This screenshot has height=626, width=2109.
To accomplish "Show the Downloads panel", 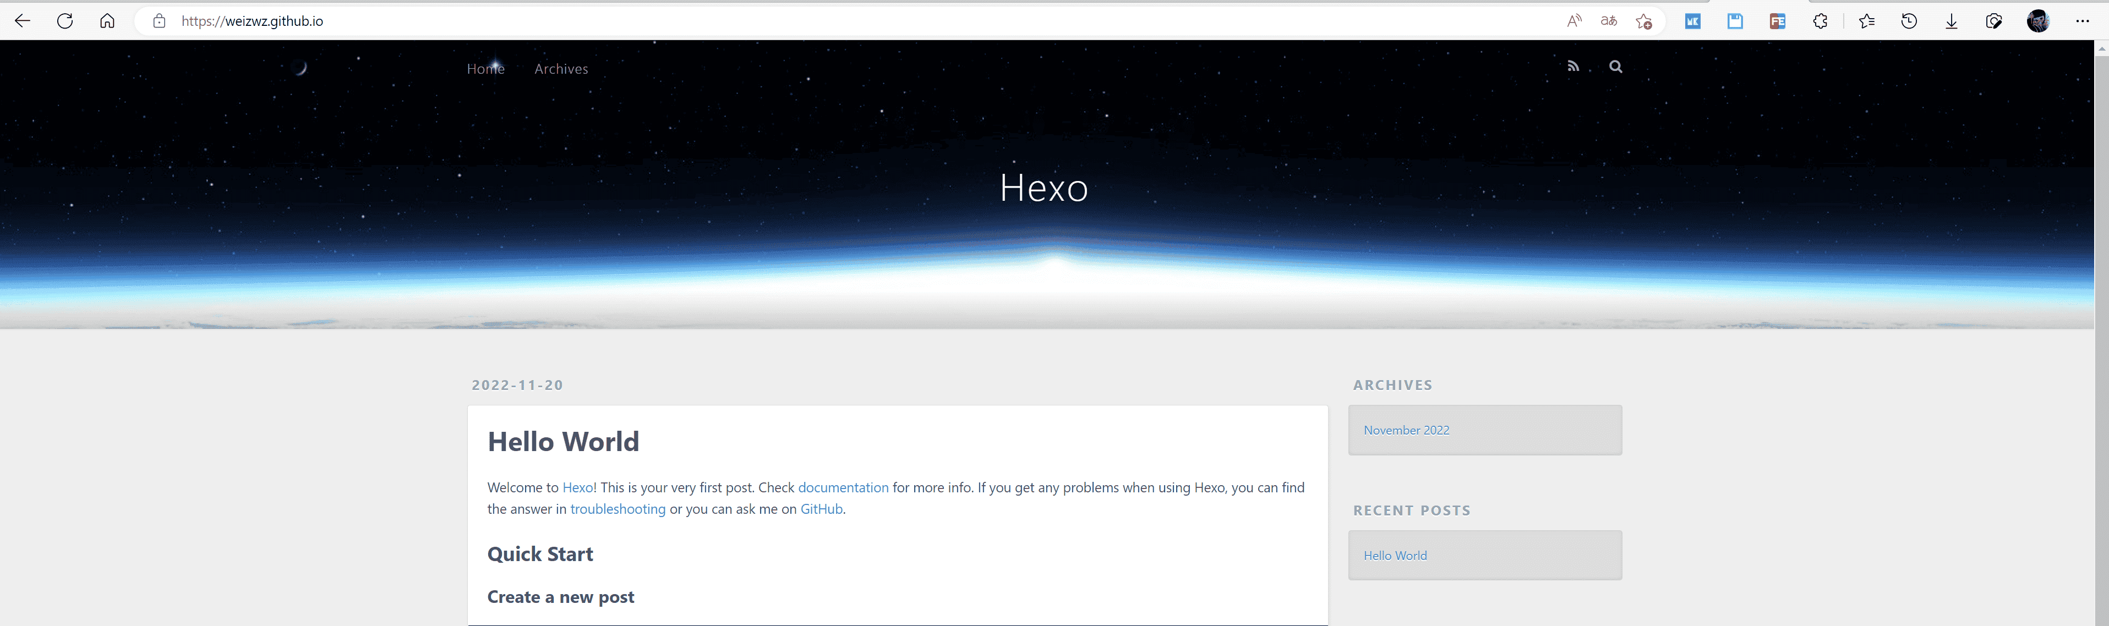I will (1952, 21).
